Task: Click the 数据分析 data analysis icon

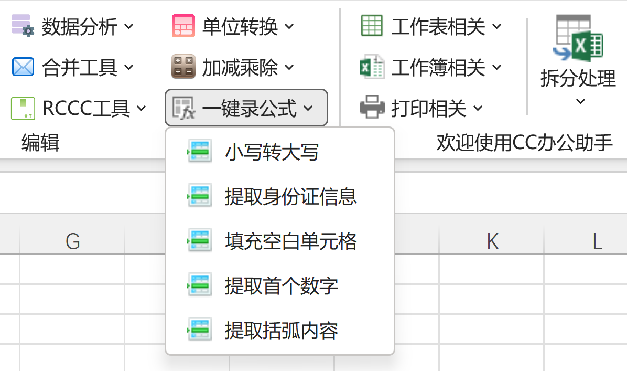Action: [23, 26]
